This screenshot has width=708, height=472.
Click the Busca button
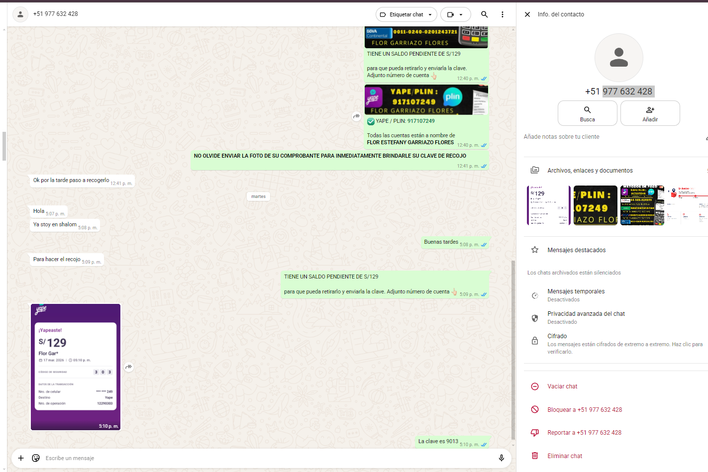(587, 113)
